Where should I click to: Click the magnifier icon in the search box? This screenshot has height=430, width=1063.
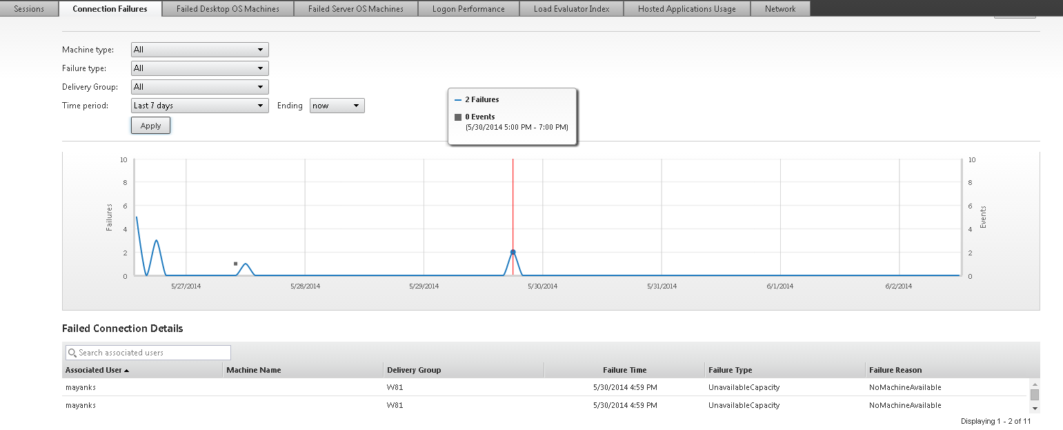(72, 353)
